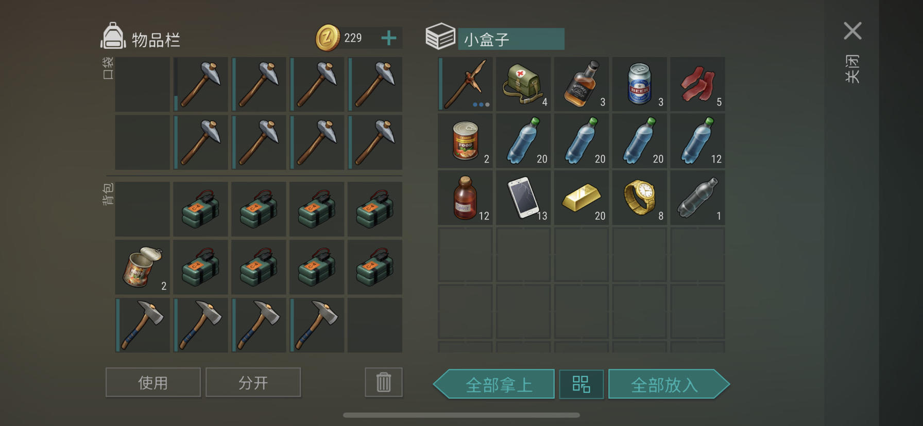This screenshot has width=923, height=426.
Task: Click 全部放入 to deposit all items
Action: (x=669, y=384)
